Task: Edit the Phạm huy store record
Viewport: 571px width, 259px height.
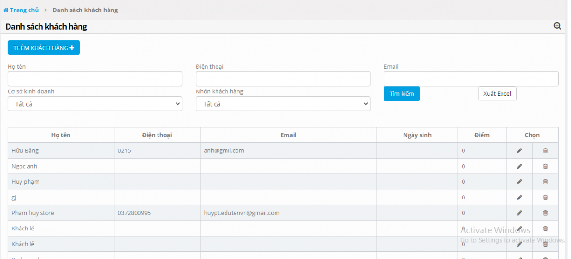Action: [519, 213]
